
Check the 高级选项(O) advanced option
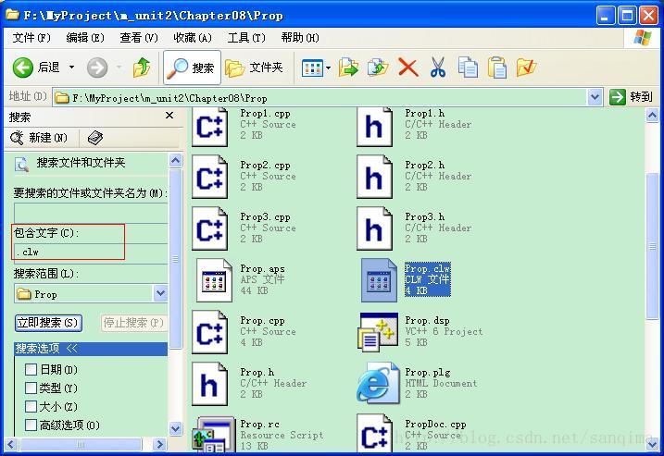point(31,425)
